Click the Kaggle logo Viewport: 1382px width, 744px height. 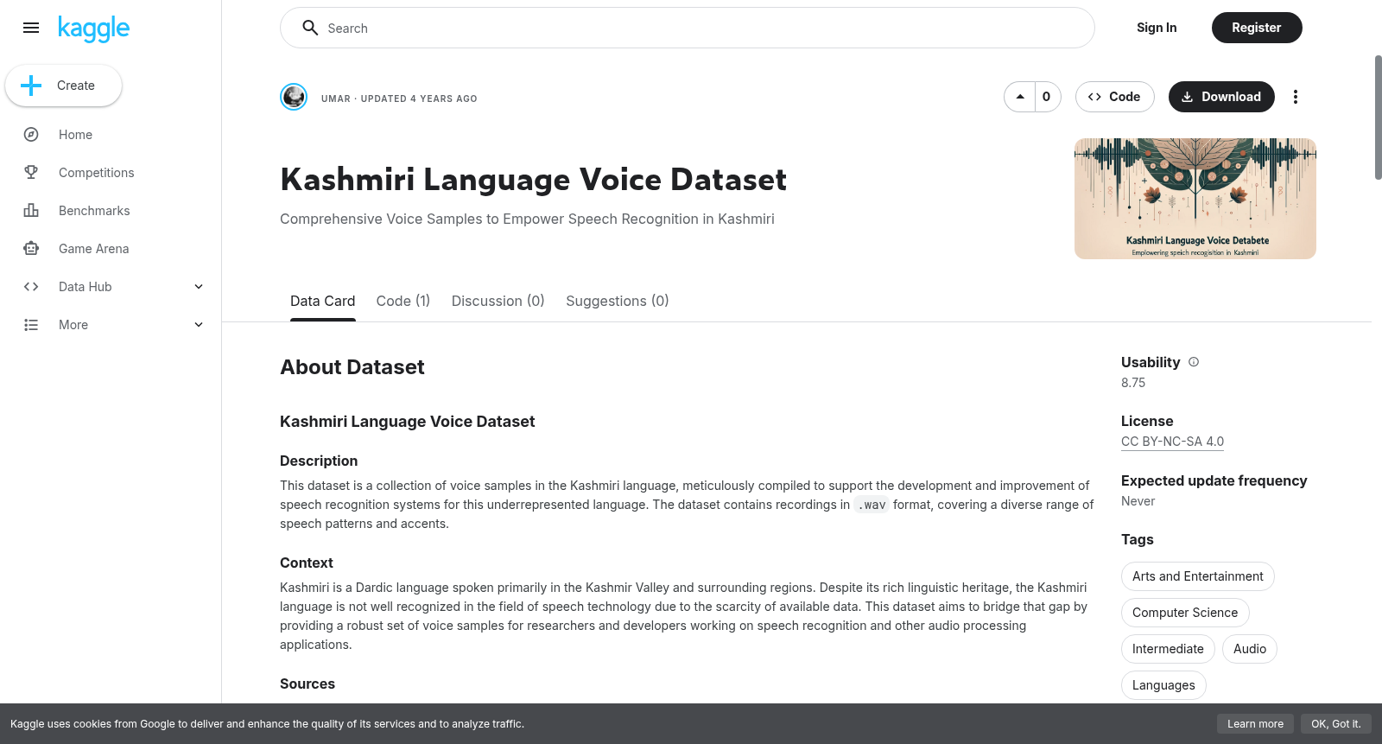coord(93,29)
